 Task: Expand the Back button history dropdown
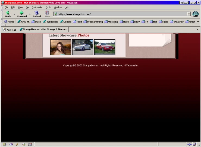14,14
